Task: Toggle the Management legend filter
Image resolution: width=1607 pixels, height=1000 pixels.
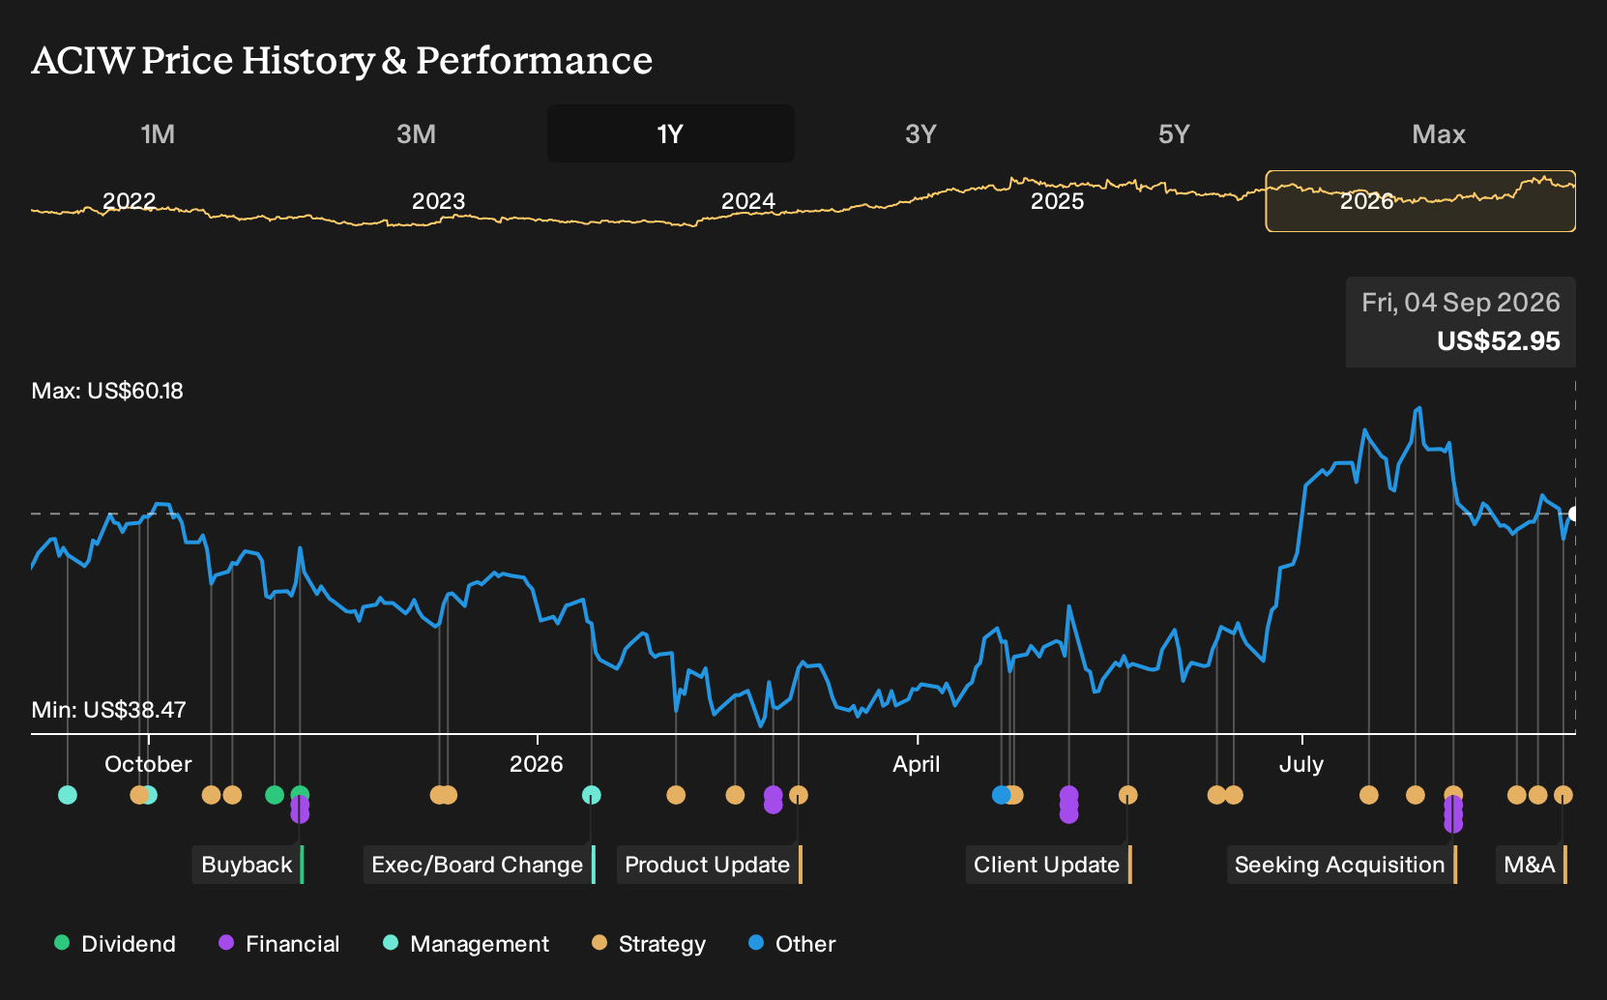Action: (x=467, y=944)
